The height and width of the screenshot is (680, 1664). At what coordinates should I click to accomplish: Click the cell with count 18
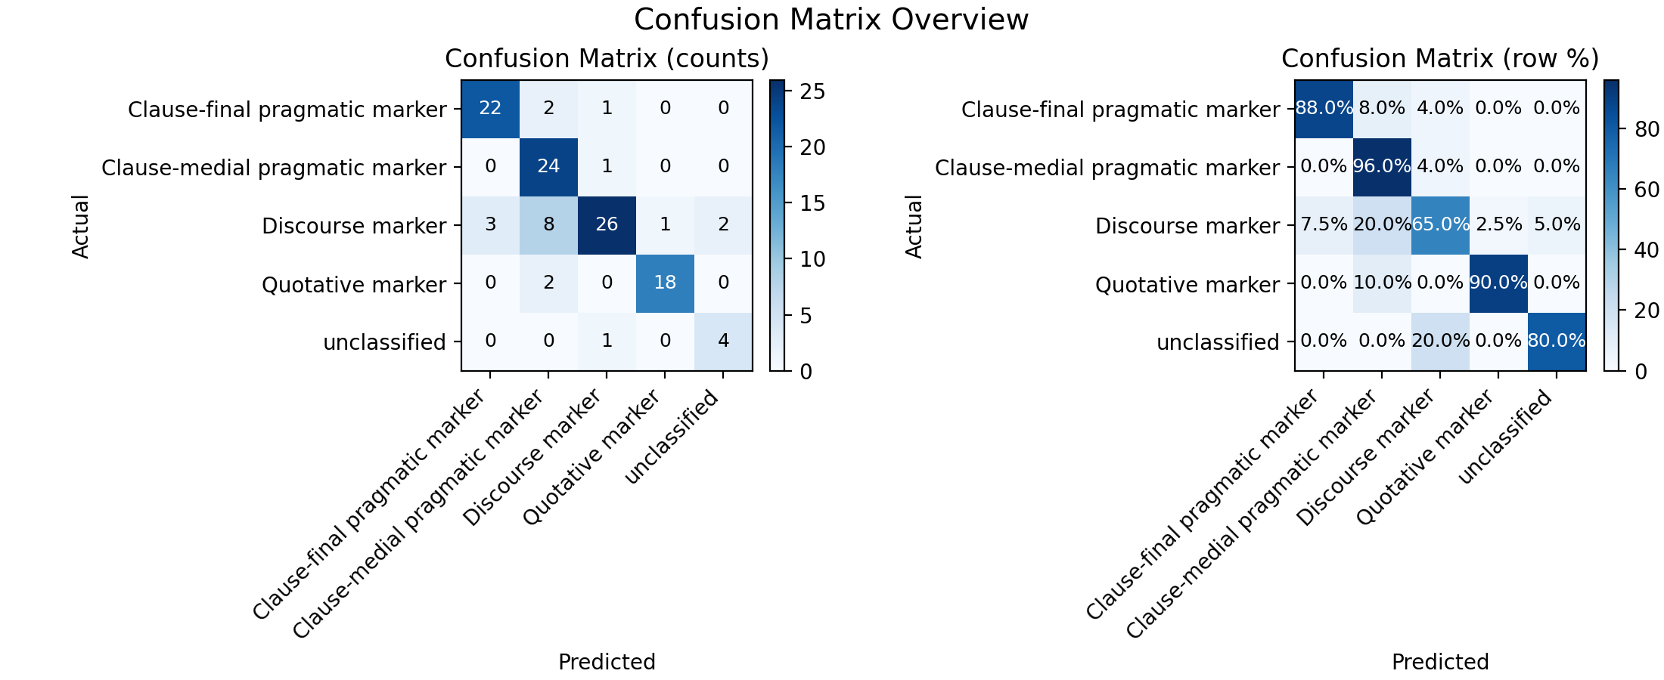pyautogui.click(x=665, y=283)
